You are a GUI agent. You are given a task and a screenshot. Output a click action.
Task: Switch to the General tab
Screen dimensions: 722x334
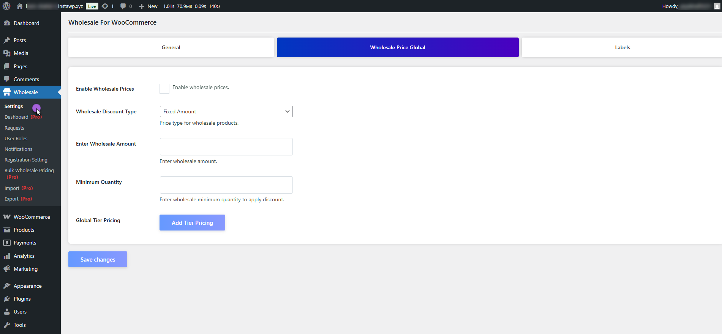[171, 47]
